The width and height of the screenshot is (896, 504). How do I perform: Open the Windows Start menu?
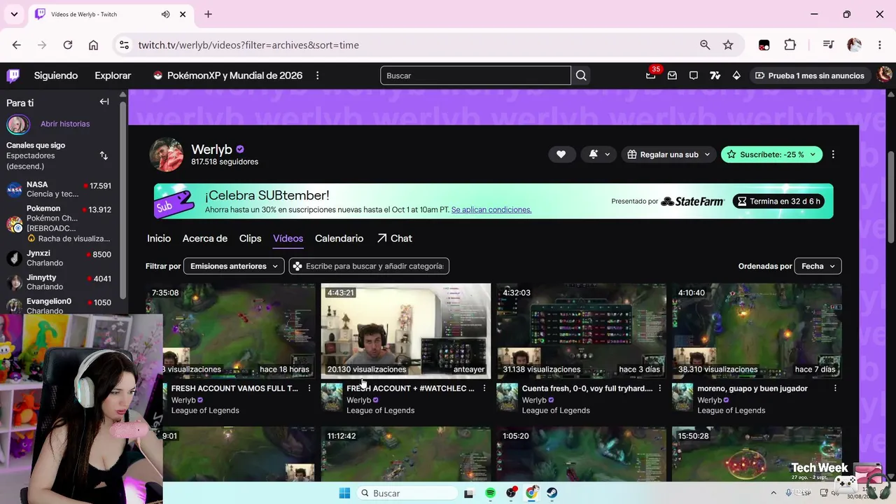coord(344,493)
